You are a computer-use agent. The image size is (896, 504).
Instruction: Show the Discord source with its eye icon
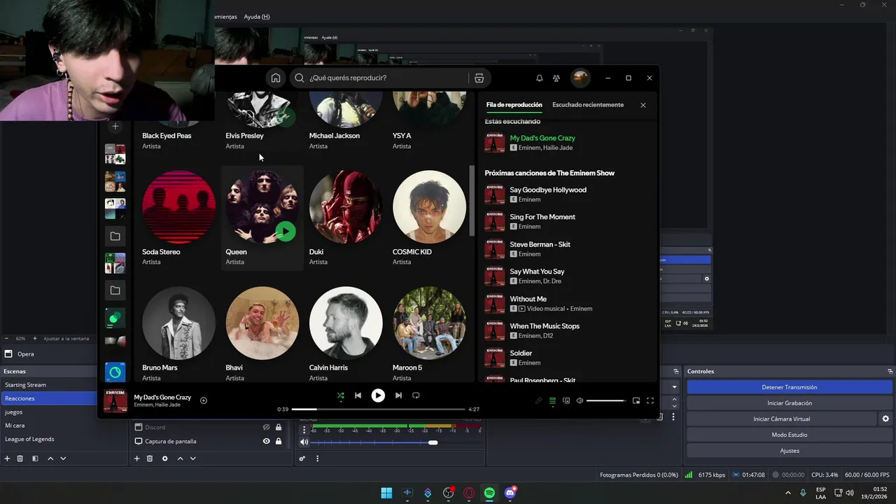pos(266,427)
